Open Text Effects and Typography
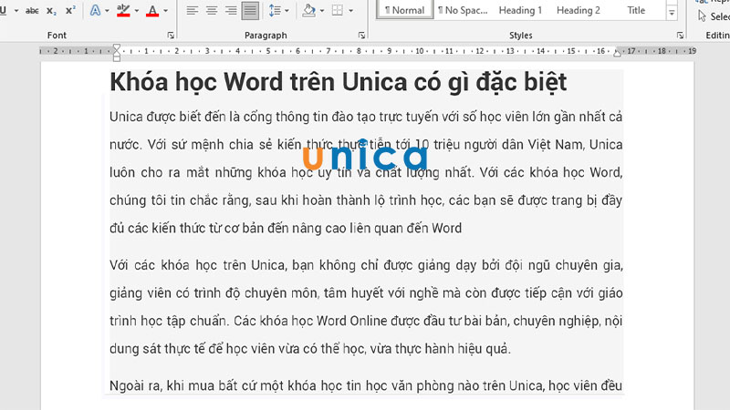The height and width of the screenshot is (410, 730). 95,11
